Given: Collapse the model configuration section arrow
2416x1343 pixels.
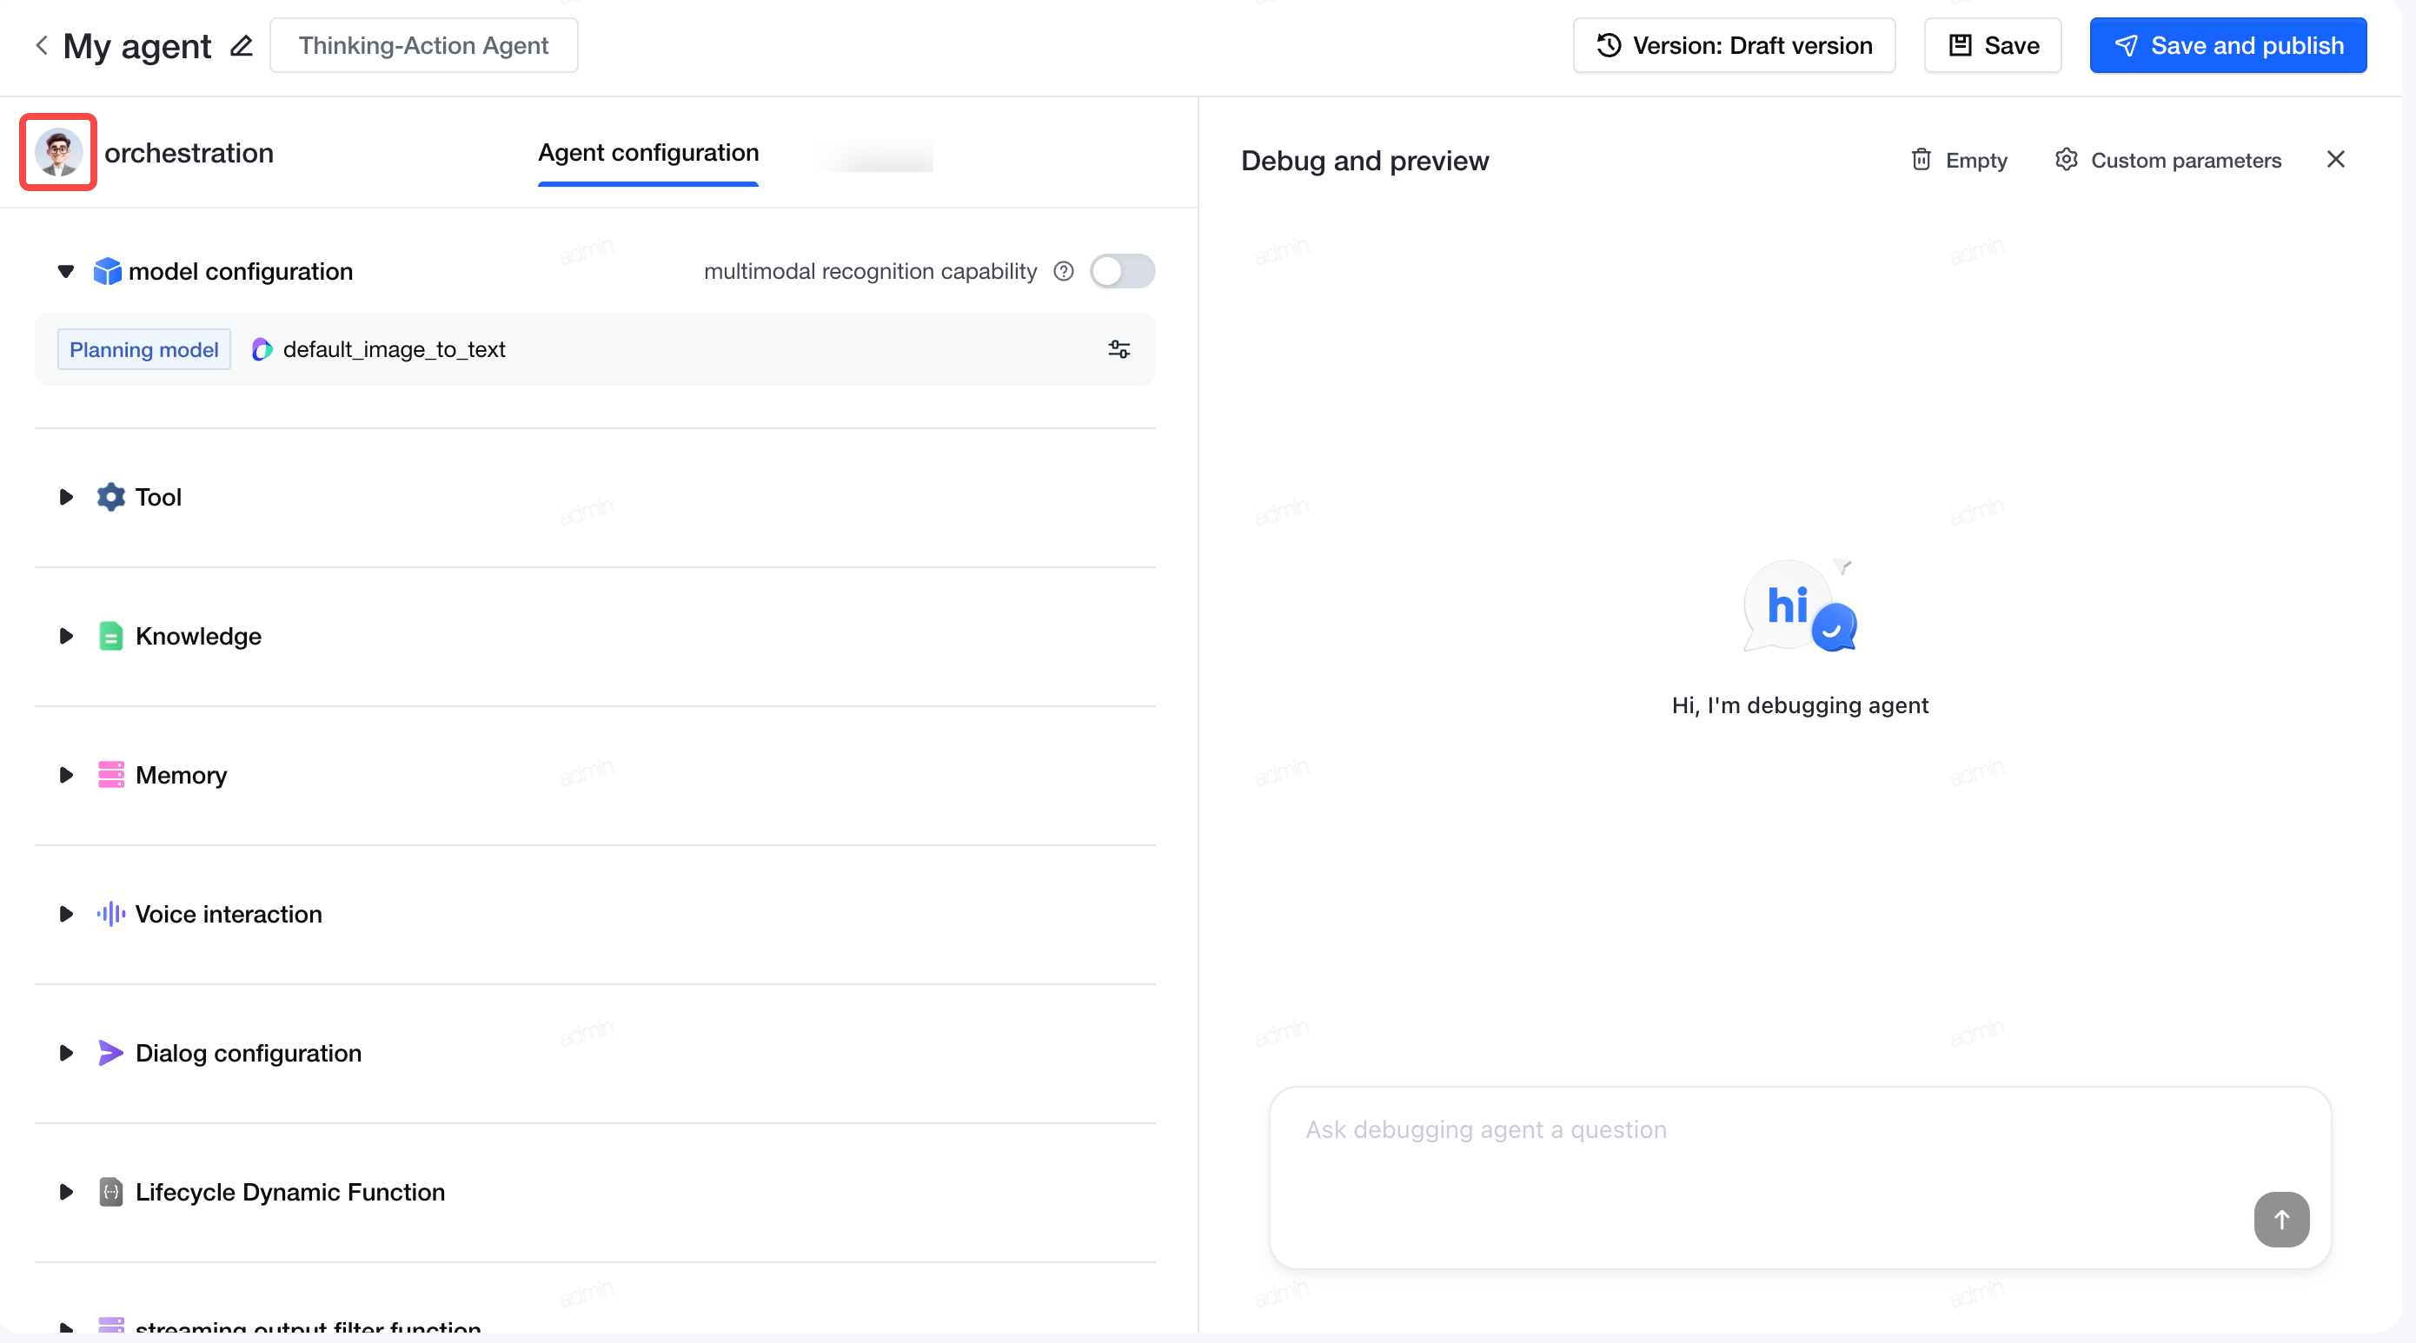Looking at the screenshot, I should (66, 272).
